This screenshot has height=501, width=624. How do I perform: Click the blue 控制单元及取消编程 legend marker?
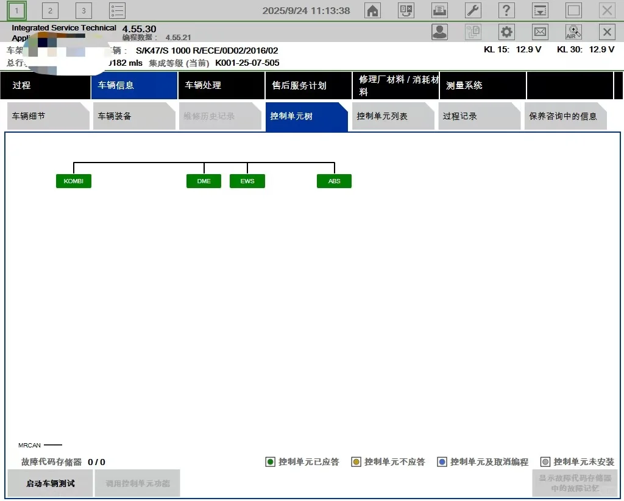pos(442,462)
